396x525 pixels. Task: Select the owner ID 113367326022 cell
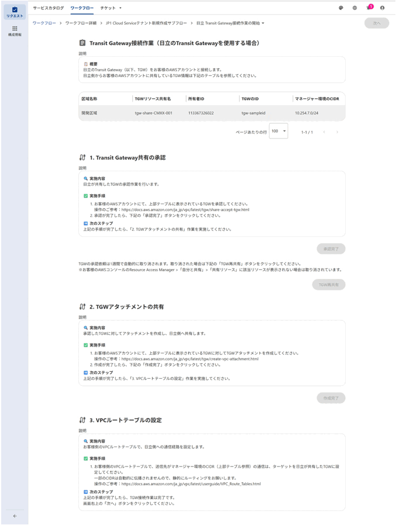pyautogui.click(x=201, y=113)
